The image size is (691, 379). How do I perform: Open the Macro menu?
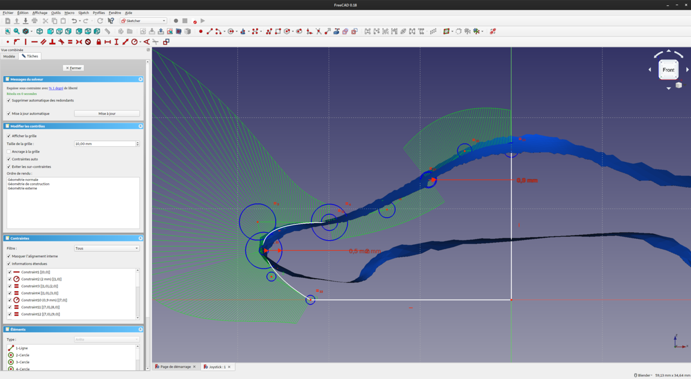[70, 13]
